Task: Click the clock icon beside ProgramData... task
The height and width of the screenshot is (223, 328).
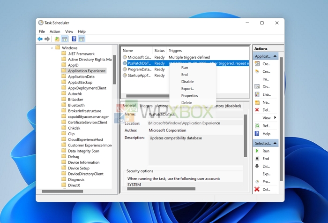Action: 125,69
